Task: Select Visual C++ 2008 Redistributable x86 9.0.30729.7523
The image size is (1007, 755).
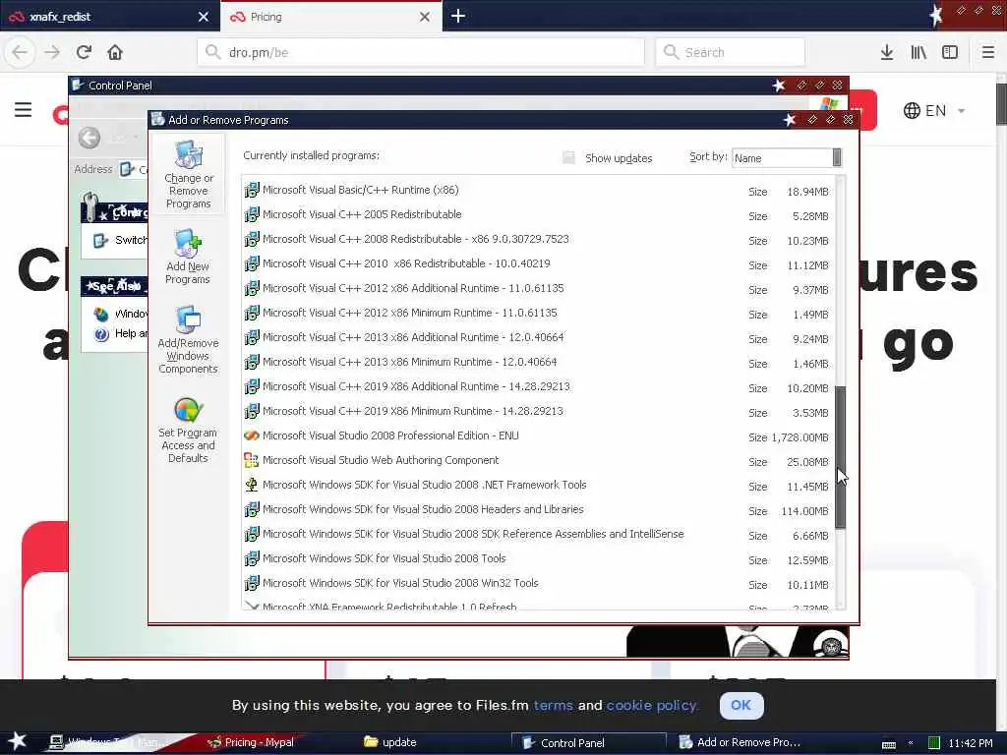Action: pyautogui.click(x=536, y=240)
